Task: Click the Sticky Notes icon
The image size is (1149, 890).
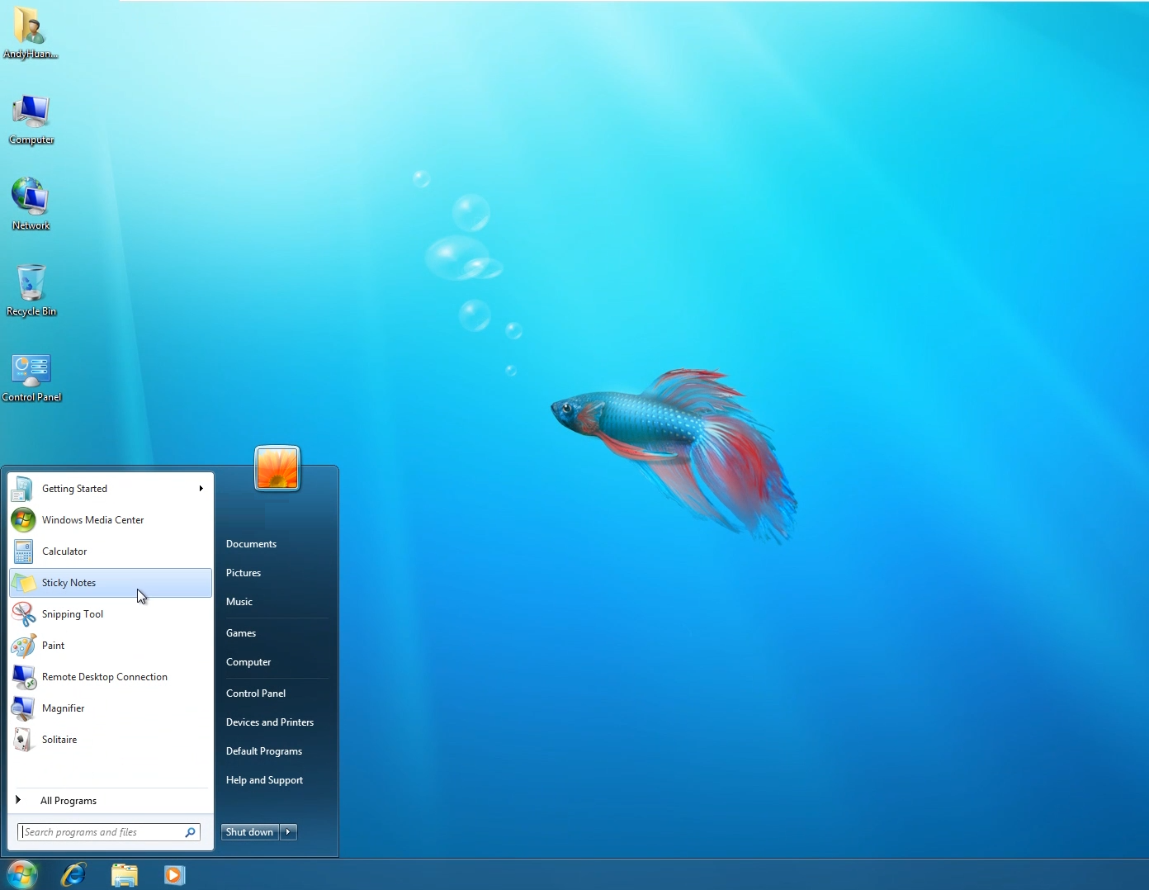Action: [23, 583]
